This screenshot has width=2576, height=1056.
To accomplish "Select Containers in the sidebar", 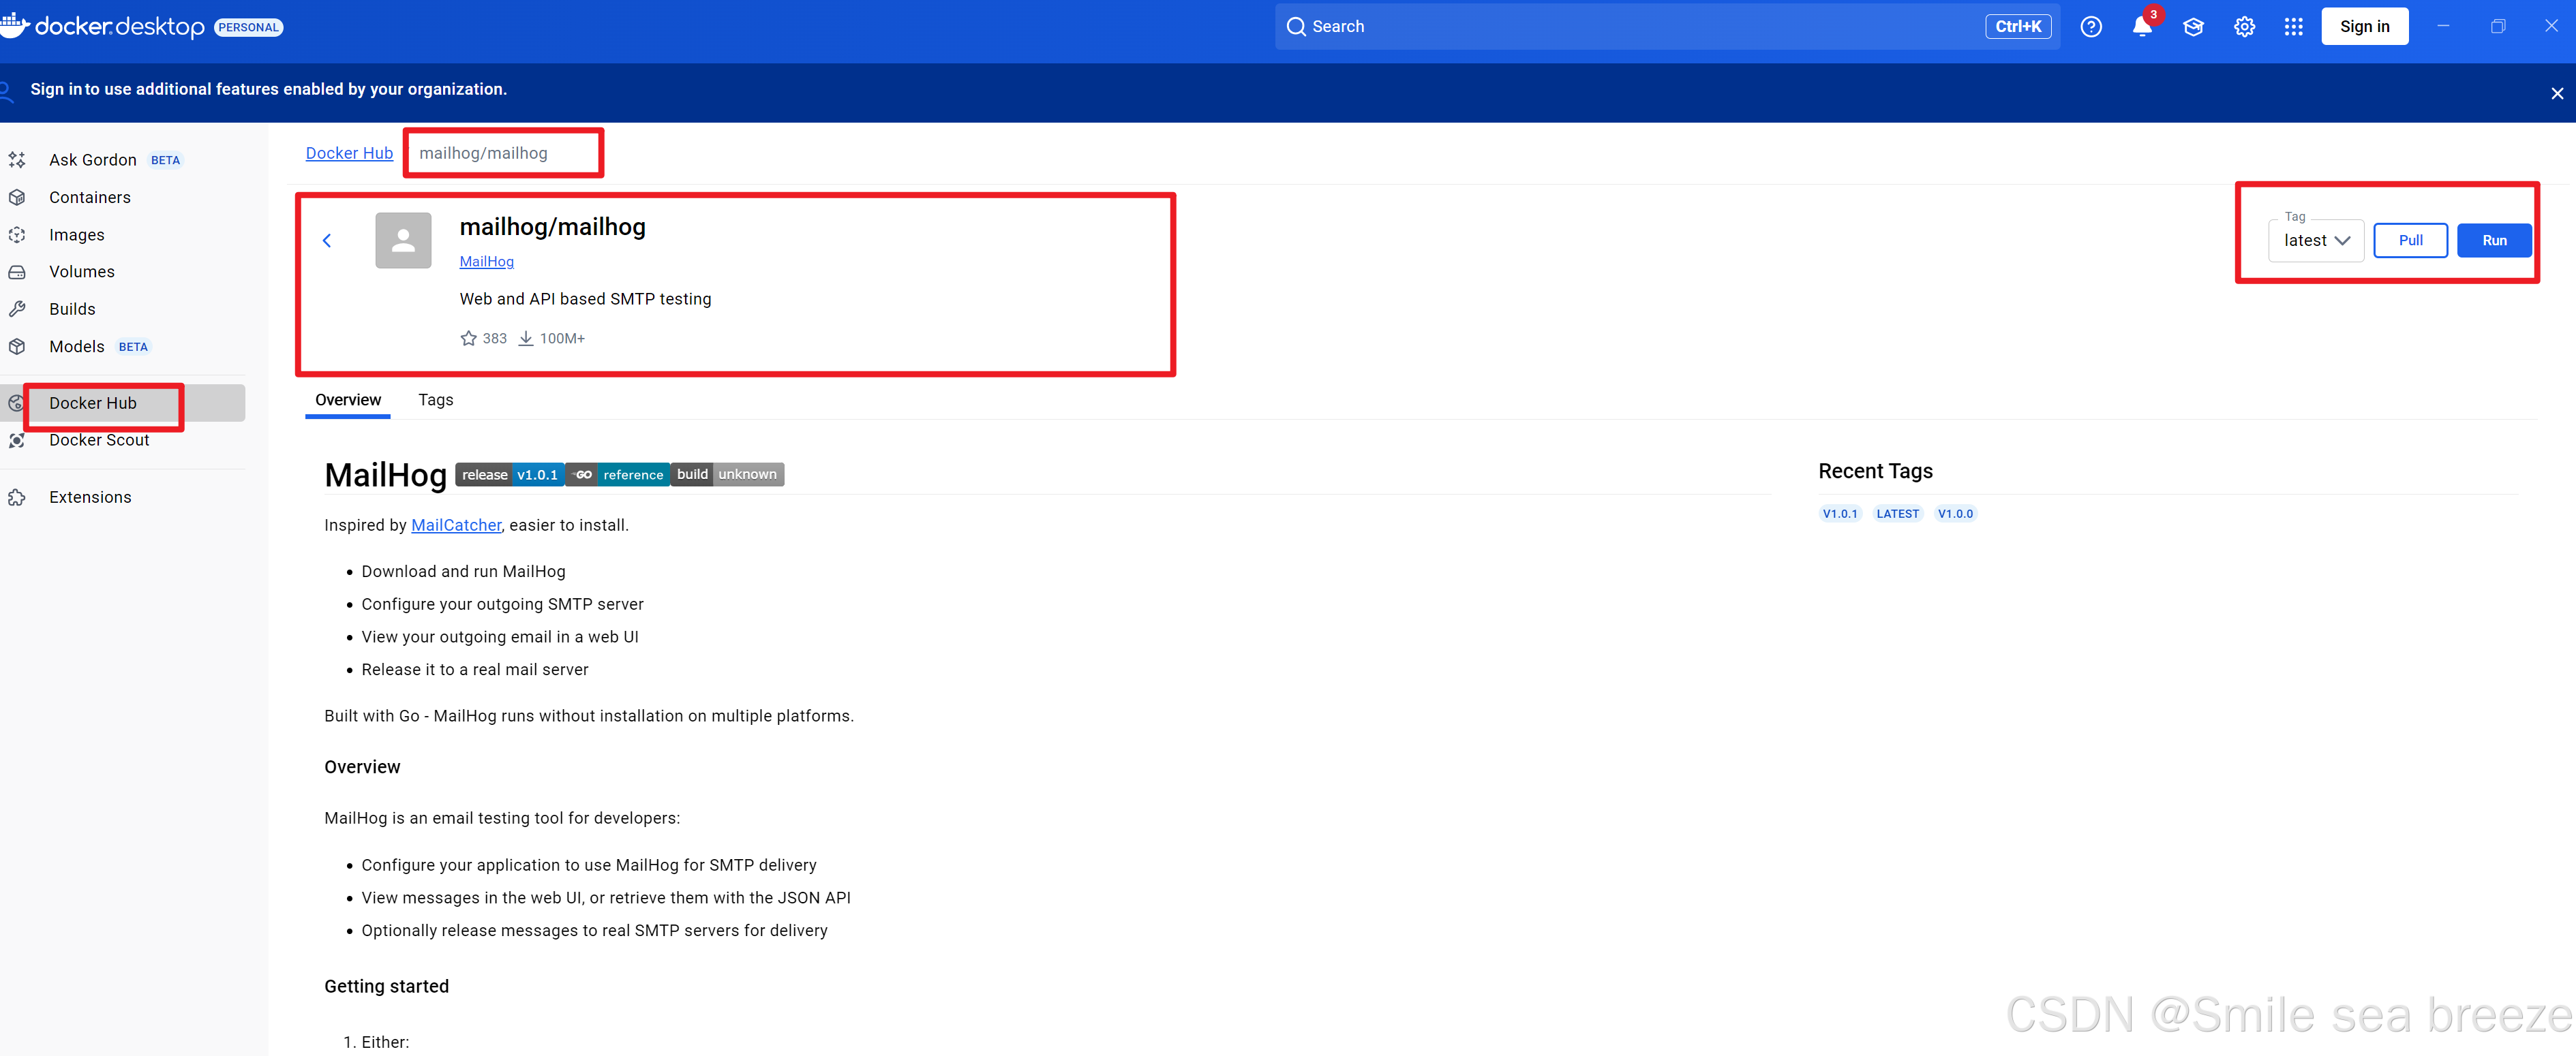I will coord(90,198).
